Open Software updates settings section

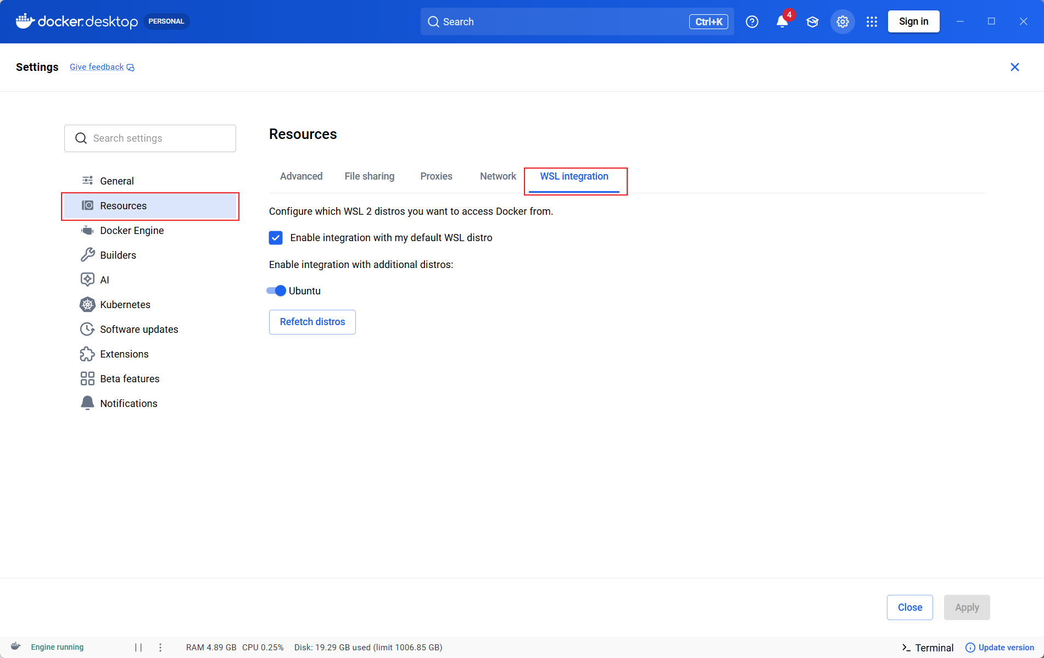pos(150,329)
